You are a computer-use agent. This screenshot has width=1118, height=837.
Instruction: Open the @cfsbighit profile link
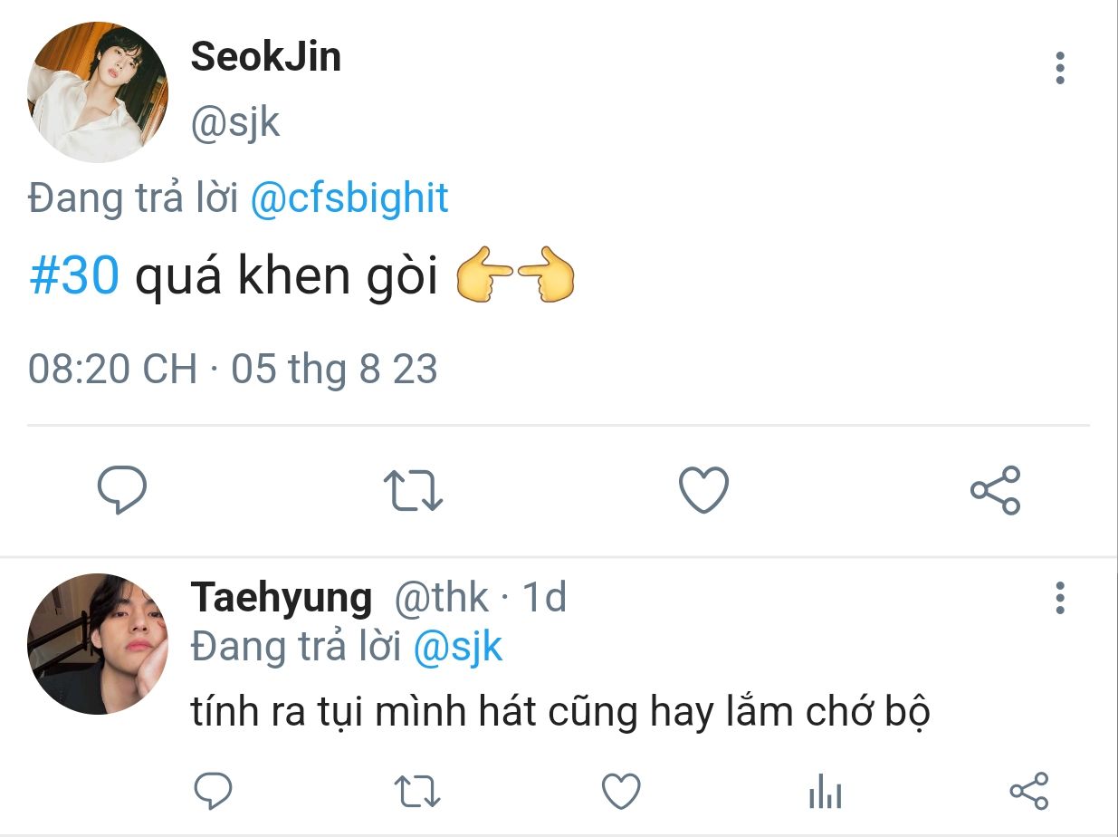tap(349, 198)
